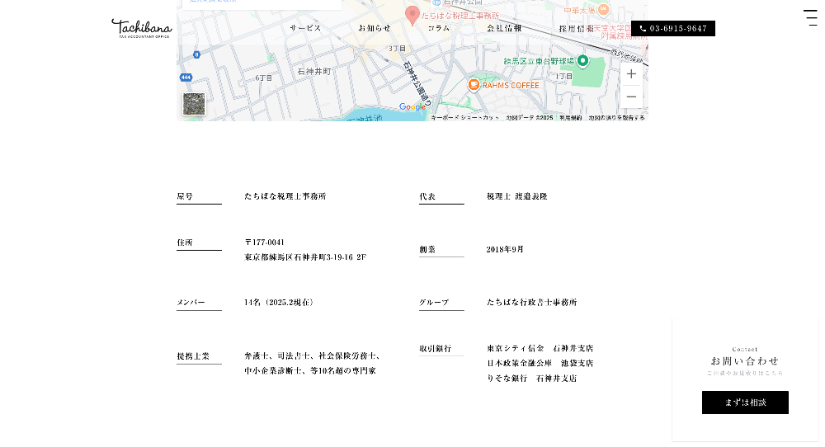This screenshot has height=447, width=825.
Task: Click the Tachibana logo
Action: [x=141, y=29]
